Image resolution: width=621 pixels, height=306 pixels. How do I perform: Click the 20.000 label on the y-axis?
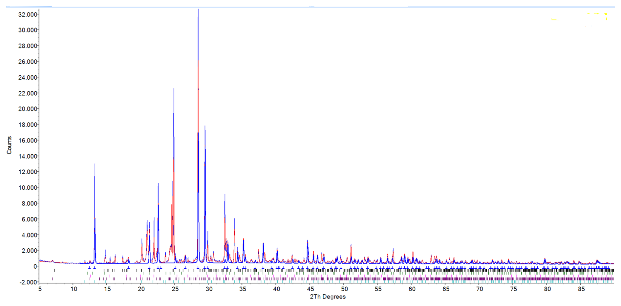28,109
